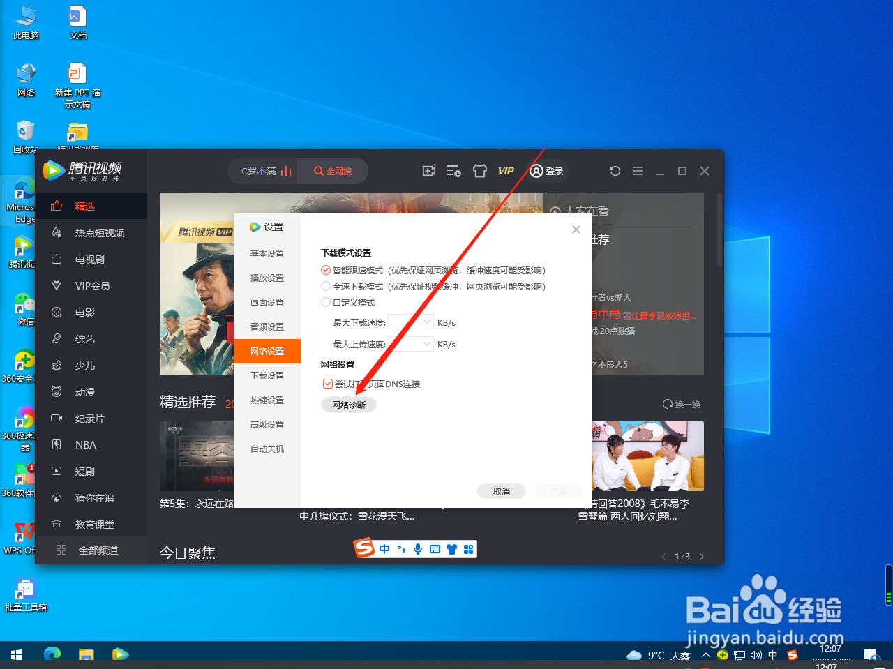Click the volume icon in system tray
Image resolution: width=893 pixels, height=669 pixels.
point(756,655)
